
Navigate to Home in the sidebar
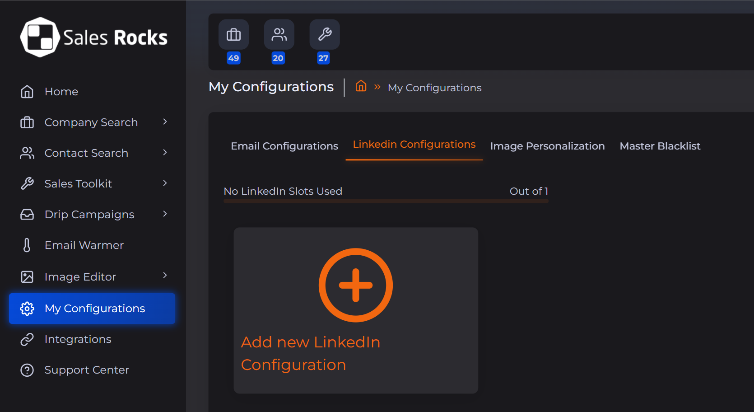pos(61,92)
